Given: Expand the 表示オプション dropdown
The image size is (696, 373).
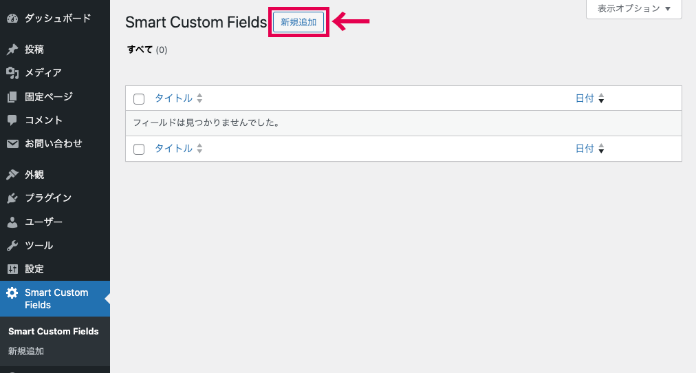Looking at the screenshot, I should (x=634, y=8).
